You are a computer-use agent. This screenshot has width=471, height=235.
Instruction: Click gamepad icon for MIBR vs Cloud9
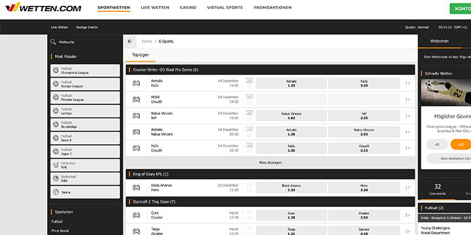[136, 99]
